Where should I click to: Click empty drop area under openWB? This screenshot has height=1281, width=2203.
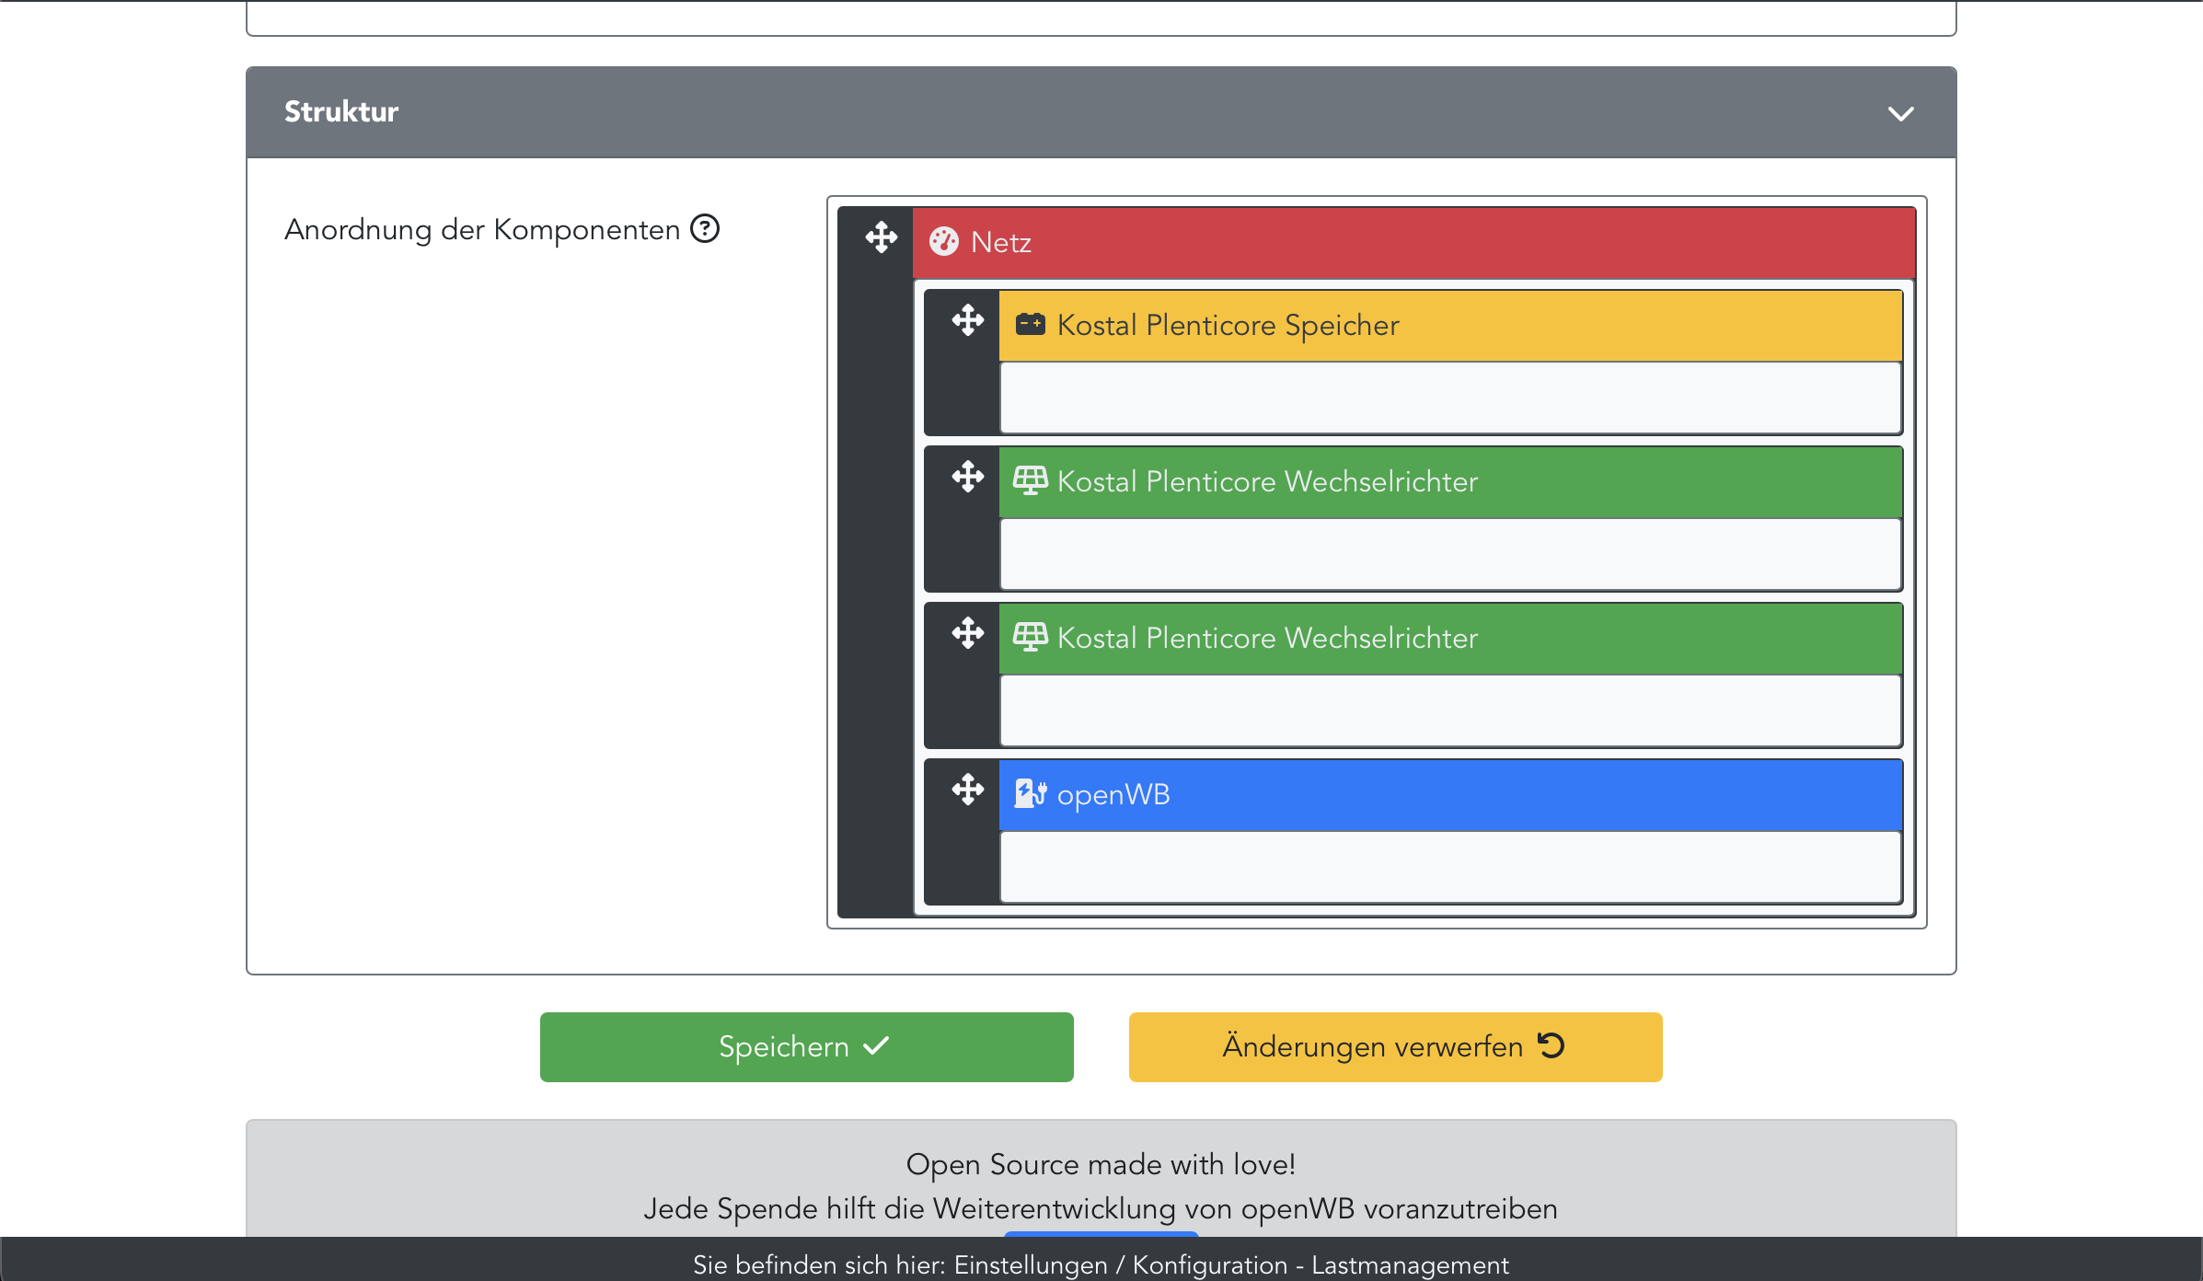pos(1450,867)
